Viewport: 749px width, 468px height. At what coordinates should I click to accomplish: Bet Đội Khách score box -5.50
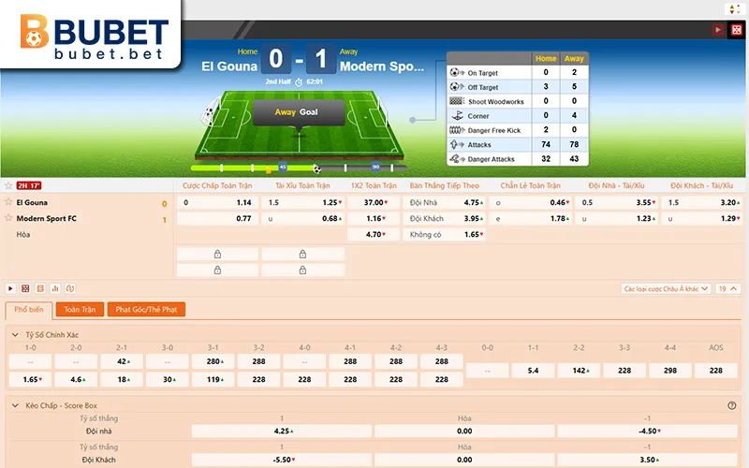[282, 460]
